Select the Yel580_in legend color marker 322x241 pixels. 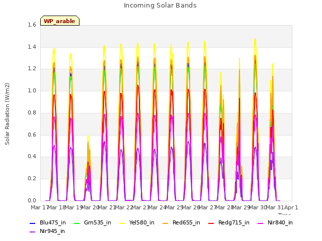[x=122, y=223]
